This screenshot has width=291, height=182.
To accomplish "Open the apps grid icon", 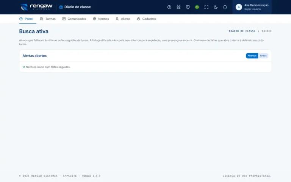I will (x=178, y=7).
